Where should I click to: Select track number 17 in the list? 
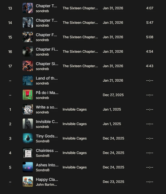(10, 66)
